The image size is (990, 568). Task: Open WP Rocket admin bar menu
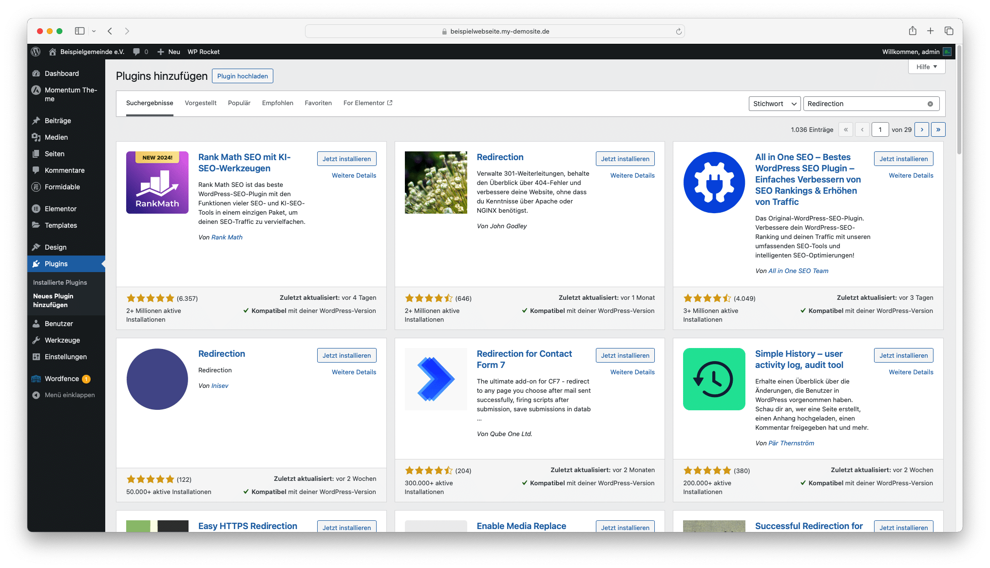(204, 52)
